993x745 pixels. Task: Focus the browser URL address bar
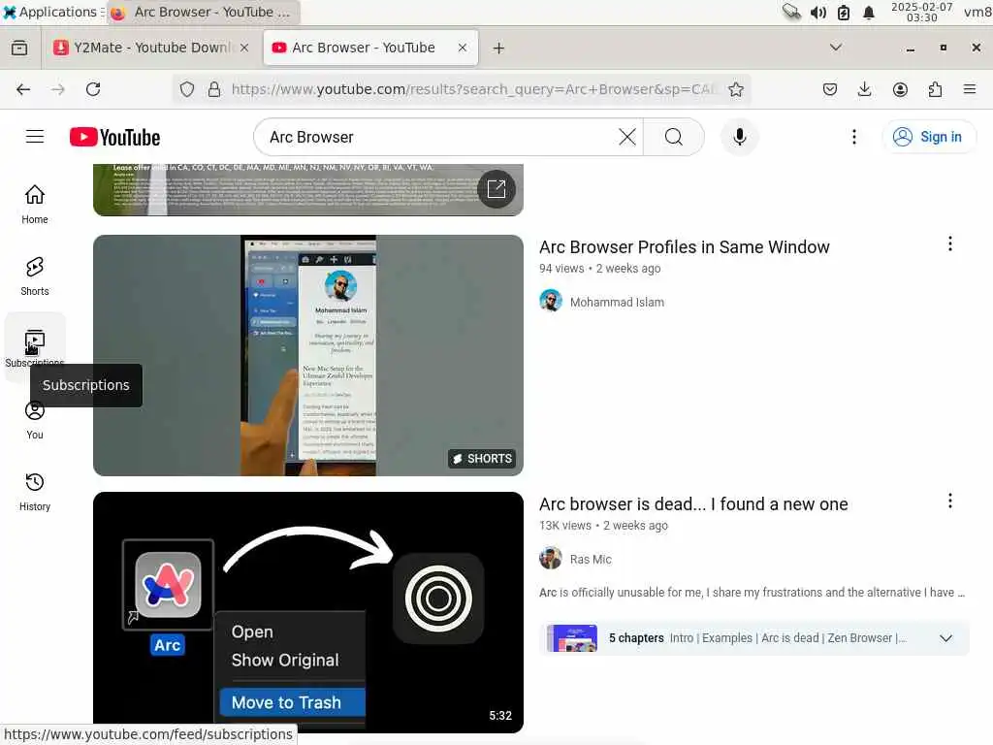coord(475,89)
